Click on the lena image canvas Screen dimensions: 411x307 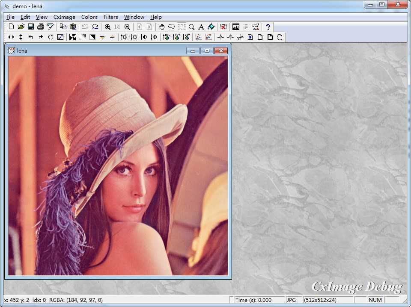pyautogui.click(x=118, y=166)
